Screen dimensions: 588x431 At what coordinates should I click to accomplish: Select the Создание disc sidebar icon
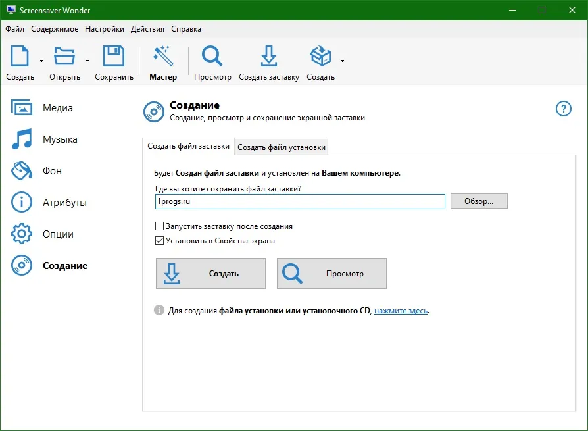click(x=22, y=265)
